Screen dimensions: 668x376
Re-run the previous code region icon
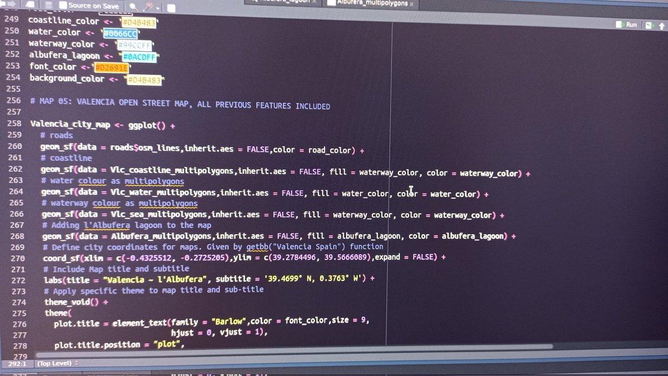650,24
